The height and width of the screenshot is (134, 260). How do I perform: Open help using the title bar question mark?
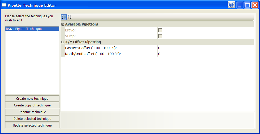click(x=231, y=5)
